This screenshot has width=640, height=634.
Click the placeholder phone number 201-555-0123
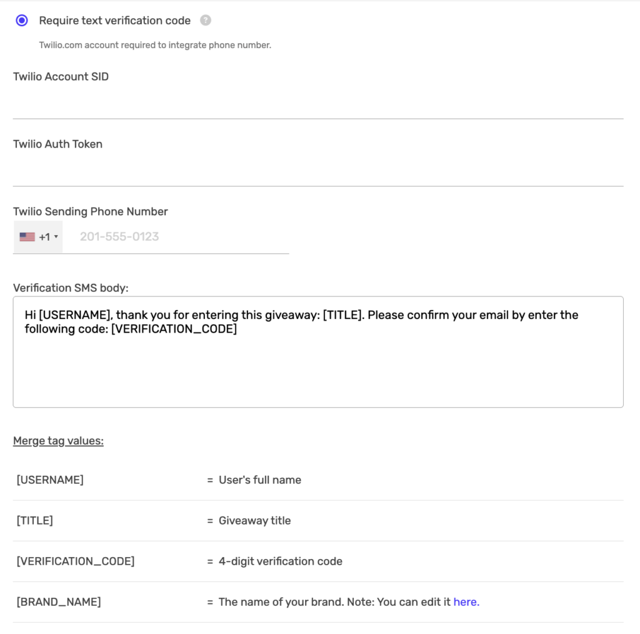coord(119,236)
